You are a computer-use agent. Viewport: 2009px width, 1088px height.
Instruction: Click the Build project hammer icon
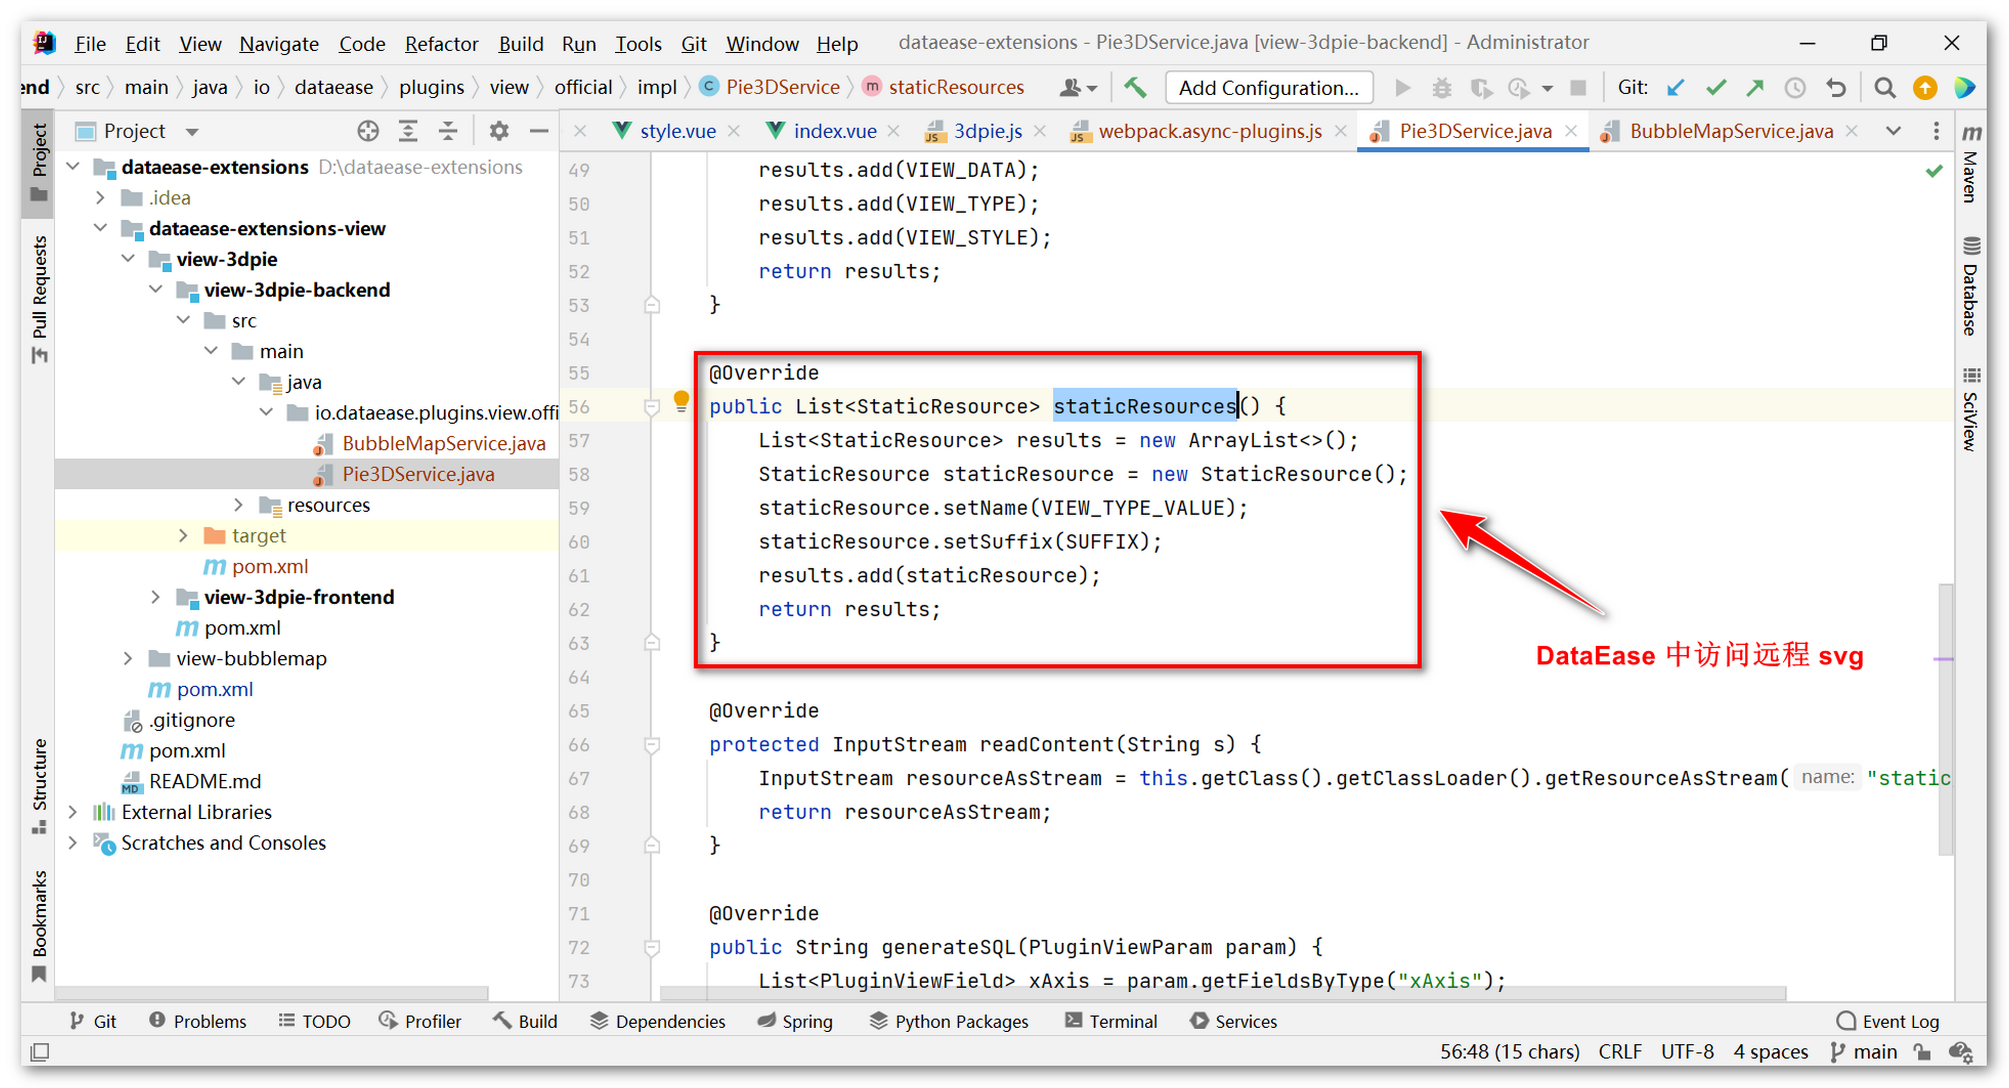pos(1135,88)
